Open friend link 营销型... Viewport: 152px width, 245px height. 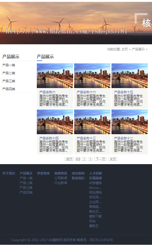(95, 207)
